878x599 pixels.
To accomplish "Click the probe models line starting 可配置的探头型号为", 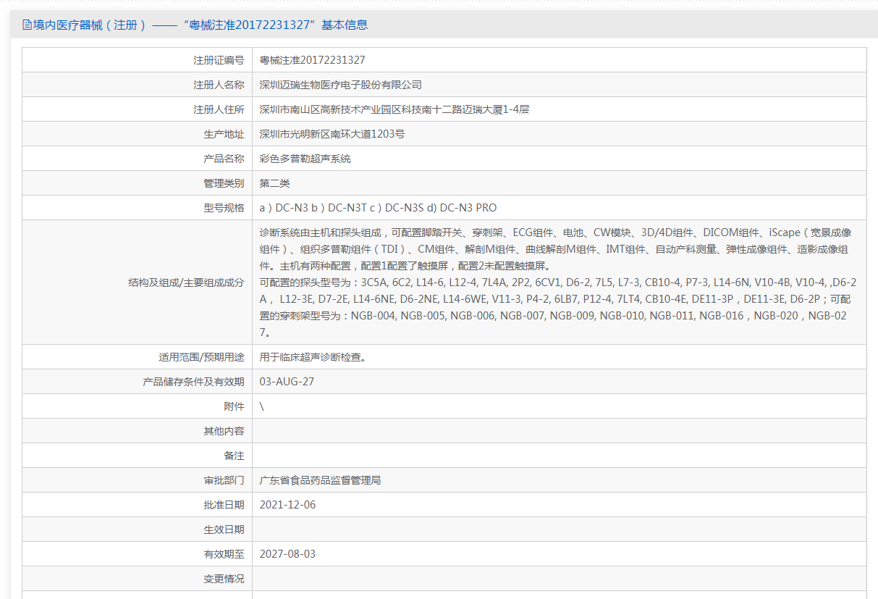I will [558, 282].
